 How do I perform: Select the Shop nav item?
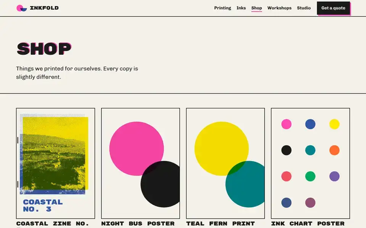click(x=257, y=8)
